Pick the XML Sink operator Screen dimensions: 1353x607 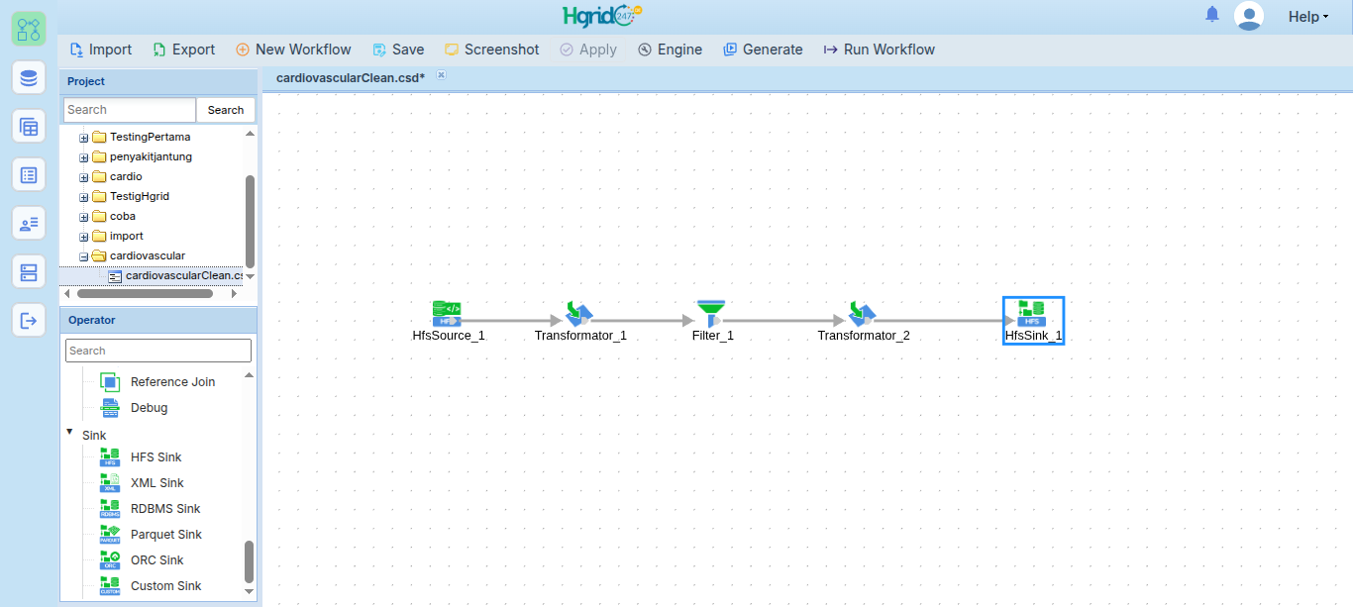tap(143, 483)
